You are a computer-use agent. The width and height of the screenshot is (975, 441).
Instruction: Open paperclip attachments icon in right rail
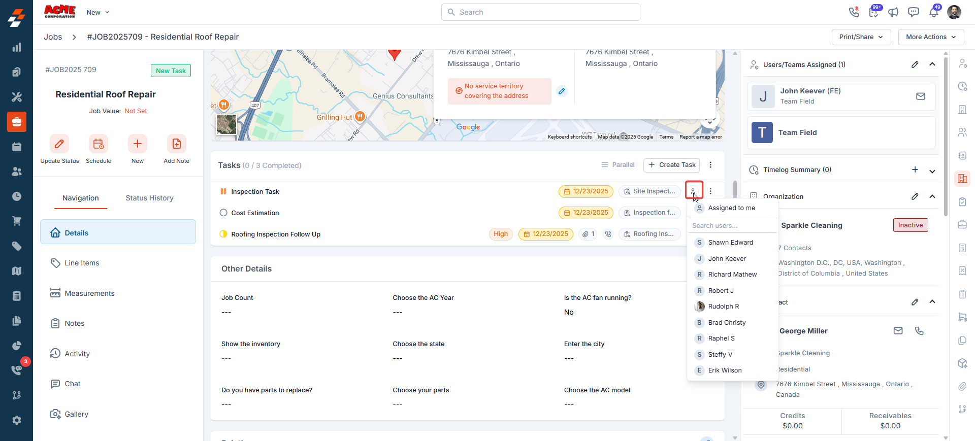tap(962, 387)
